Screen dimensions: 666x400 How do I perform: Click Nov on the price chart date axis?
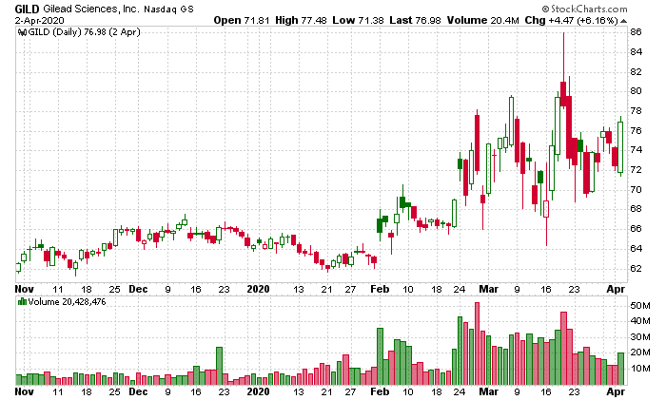click(24, 289)
